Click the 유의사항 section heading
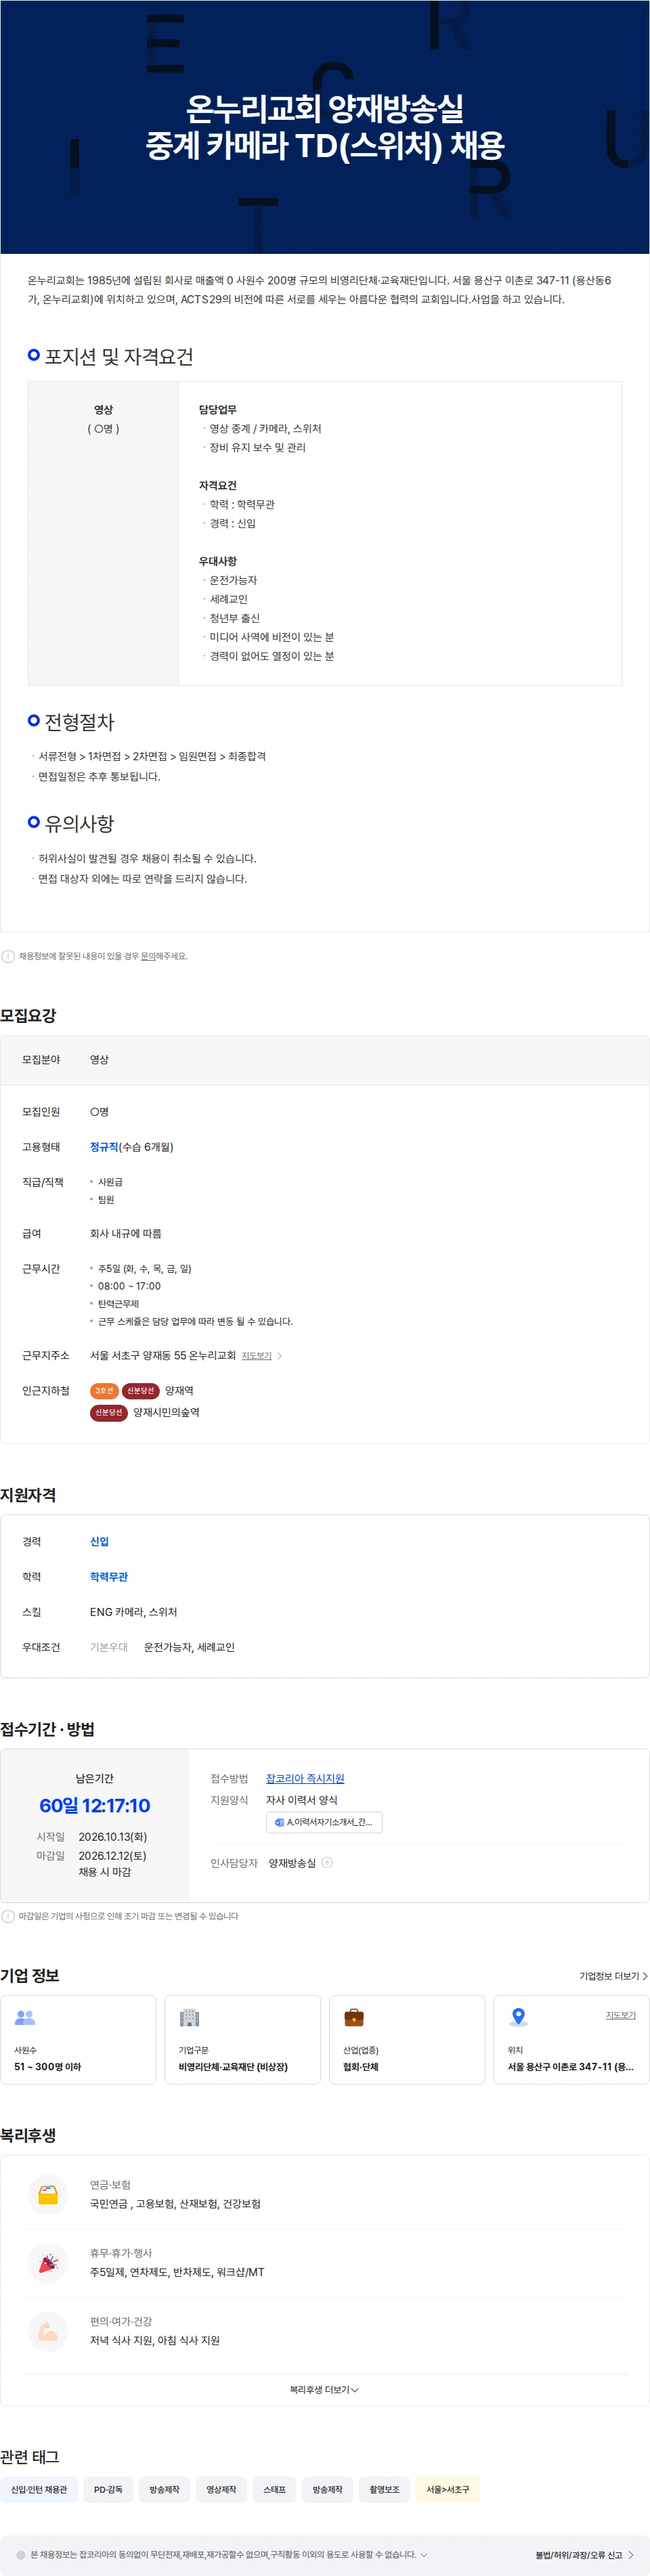This screenshot has height=2576, width=650. tap(79, 824)
